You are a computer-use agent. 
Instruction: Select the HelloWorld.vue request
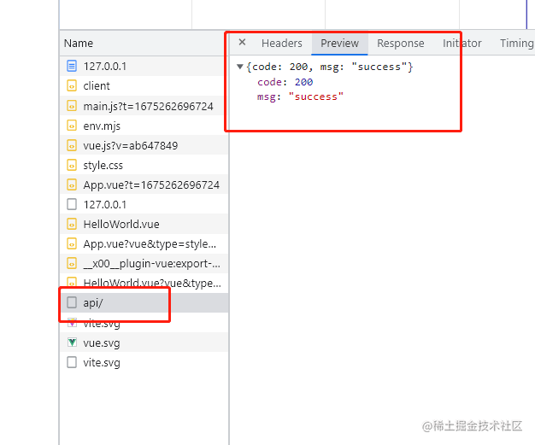pos(144,224)
